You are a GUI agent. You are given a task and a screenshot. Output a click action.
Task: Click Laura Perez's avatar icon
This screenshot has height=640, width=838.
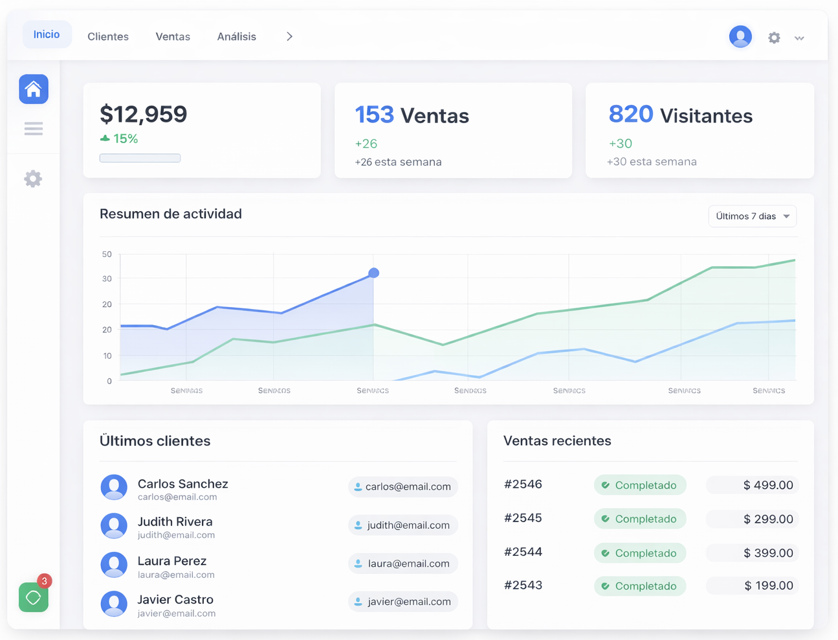coord(114,565)
